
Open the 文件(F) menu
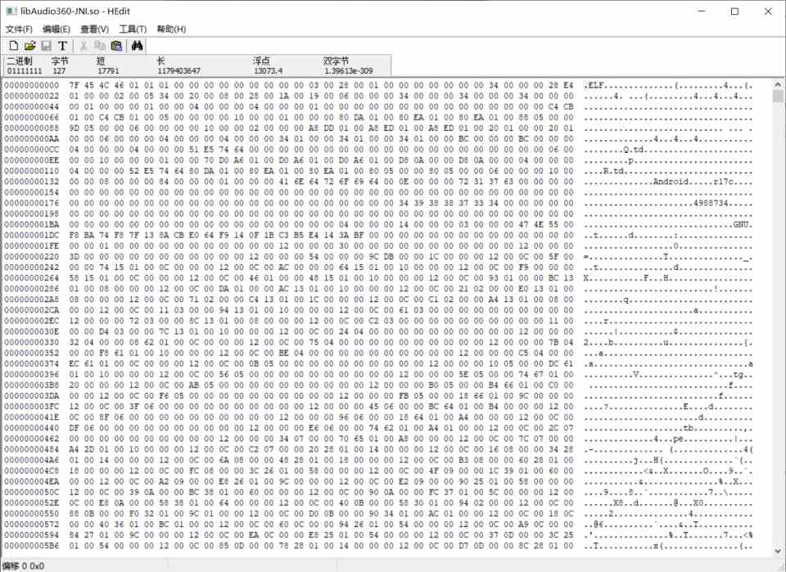19,29
